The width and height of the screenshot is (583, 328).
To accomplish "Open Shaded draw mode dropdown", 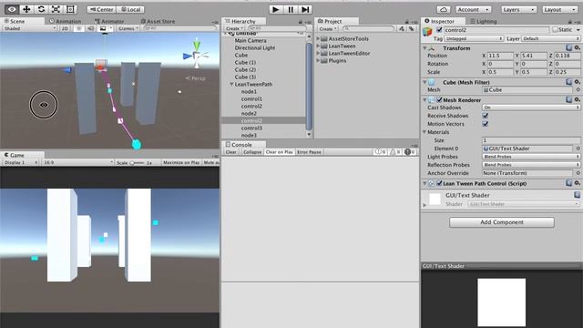I will [30, 28].
